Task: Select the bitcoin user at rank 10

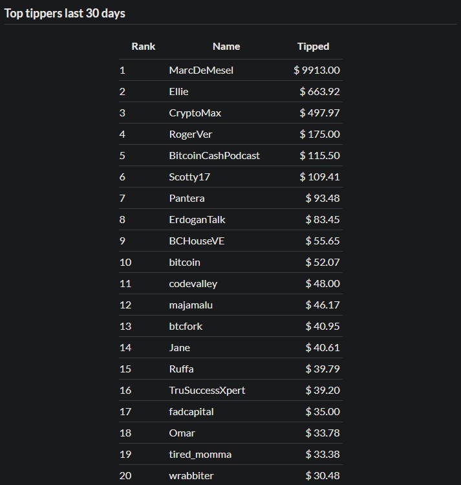Action: pos(184,263)
